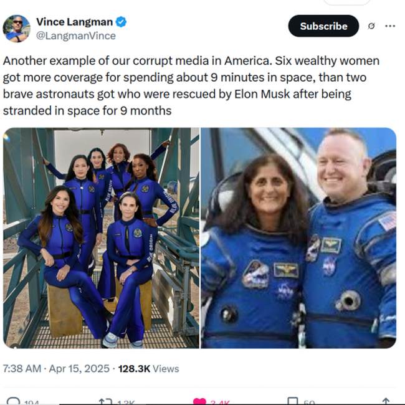Click the reply count beside bubble
405x405 pixels.
[x=32, y=403]
